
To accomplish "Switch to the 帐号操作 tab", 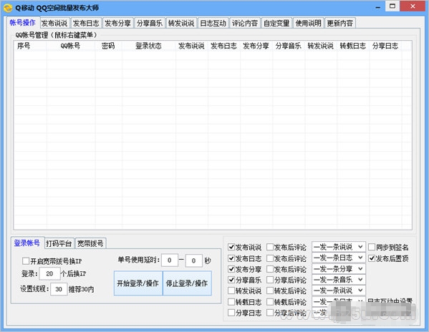I will 22,23.
